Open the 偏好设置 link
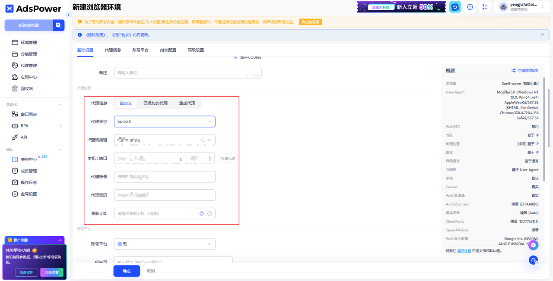 [x=464, y=250]
